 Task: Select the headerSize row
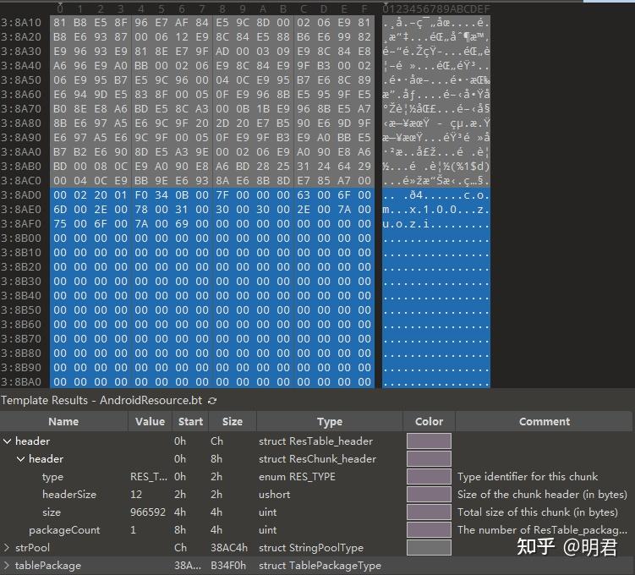pos(316,495)
